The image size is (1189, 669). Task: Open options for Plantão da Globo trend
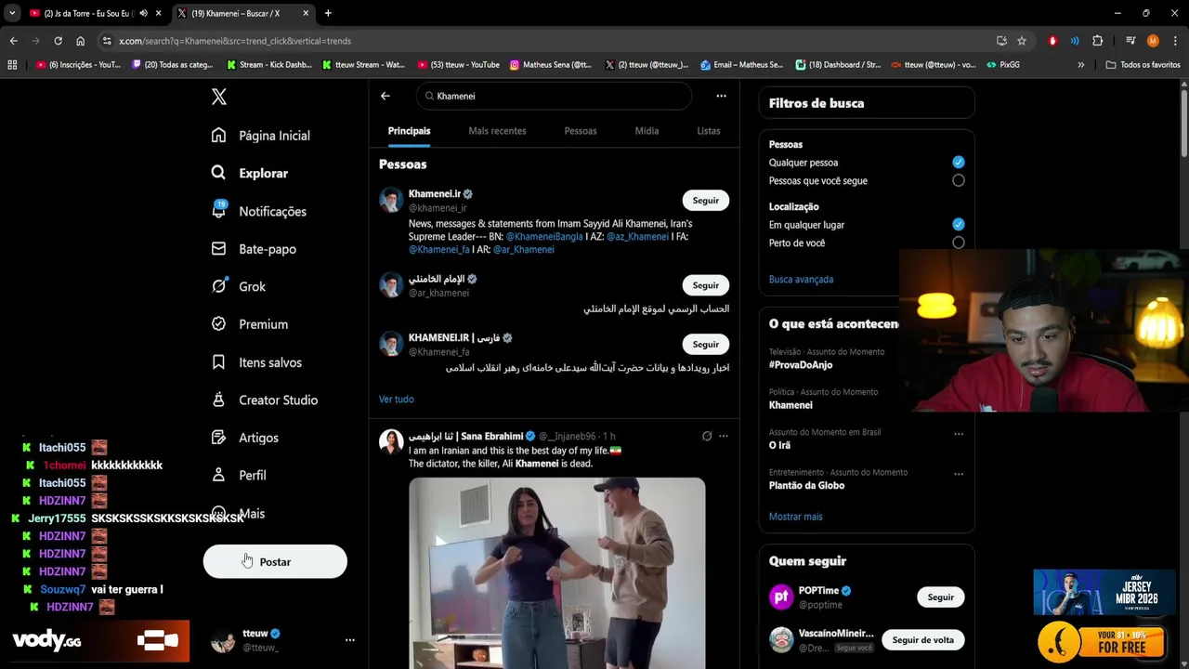point(959,474)
